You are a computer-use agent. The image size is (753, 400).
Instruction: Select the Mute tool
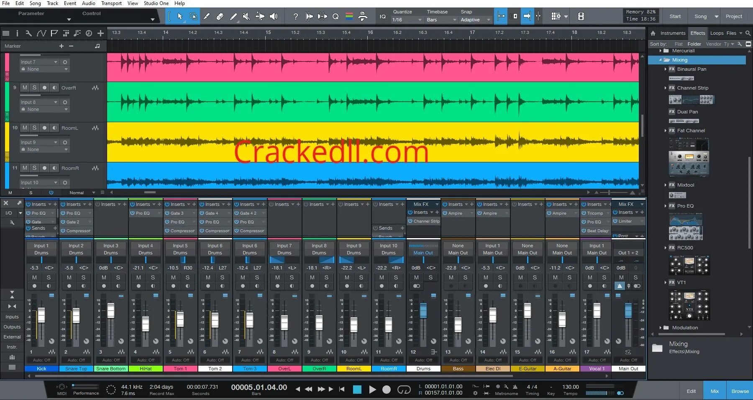(246, 16)
